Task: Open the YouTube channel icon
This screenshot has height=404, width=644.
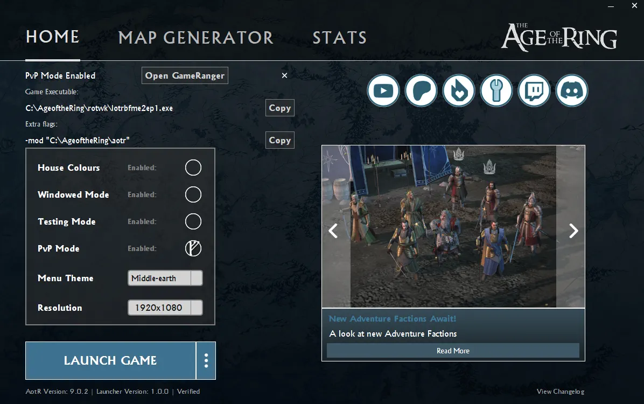Action: tap(383, 90)
